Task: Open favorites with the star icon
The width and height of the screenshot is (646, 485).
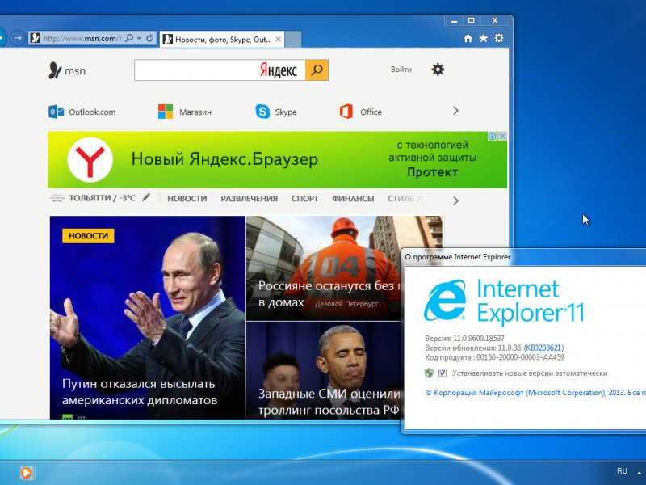Action: click(x=483, y=38)
